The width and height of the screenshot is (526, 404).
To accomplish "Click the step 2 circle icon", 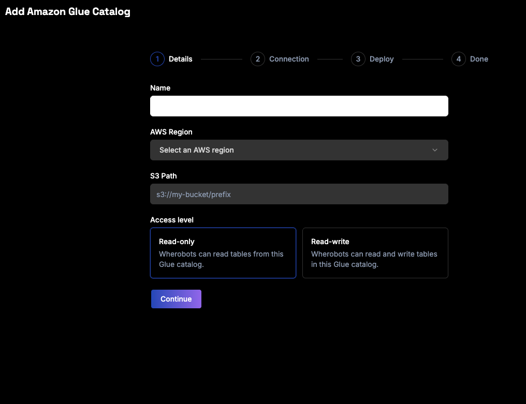I will point(258,59).
